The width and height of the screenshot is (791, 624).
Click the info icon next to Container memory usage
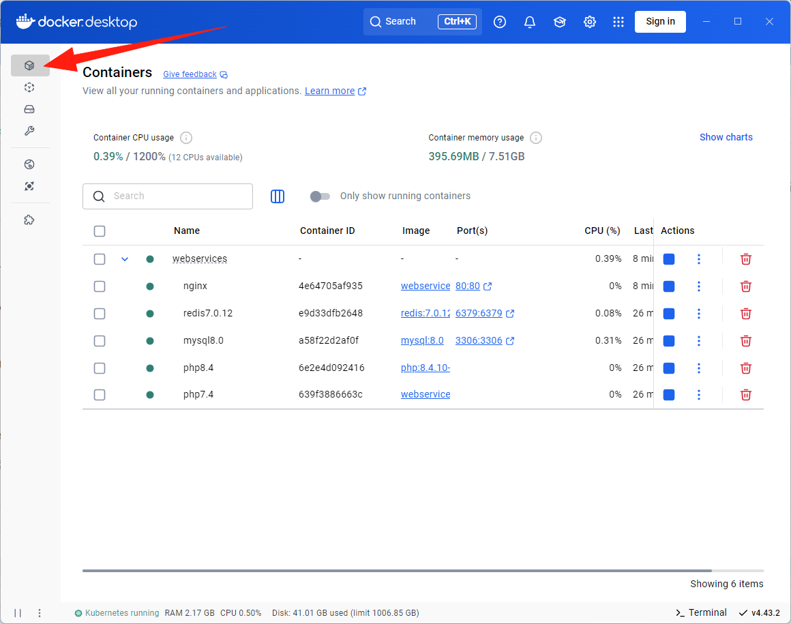coord(536,138)
